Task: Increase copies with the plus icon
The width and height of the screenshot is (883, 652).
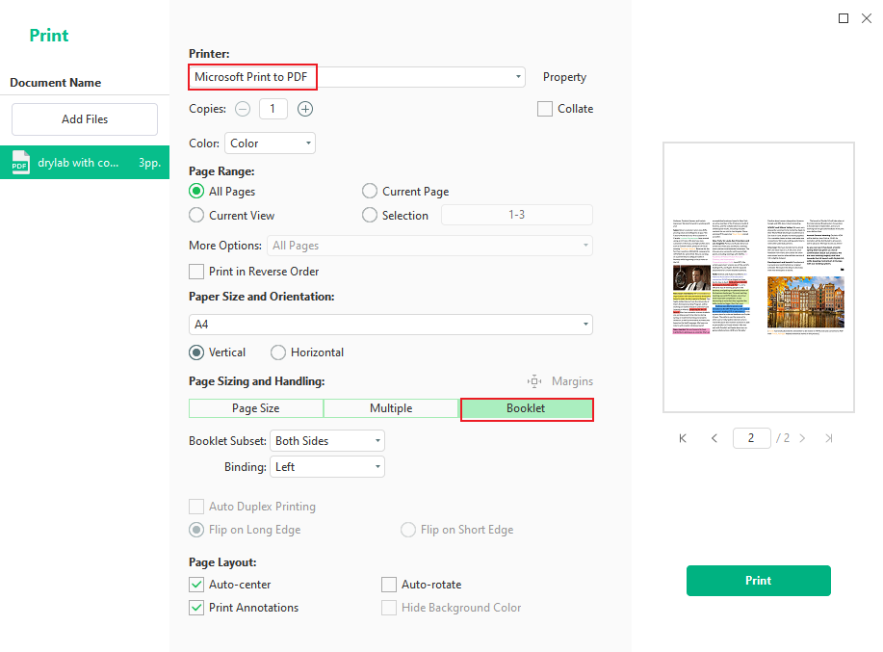Action: coord(305,109)
